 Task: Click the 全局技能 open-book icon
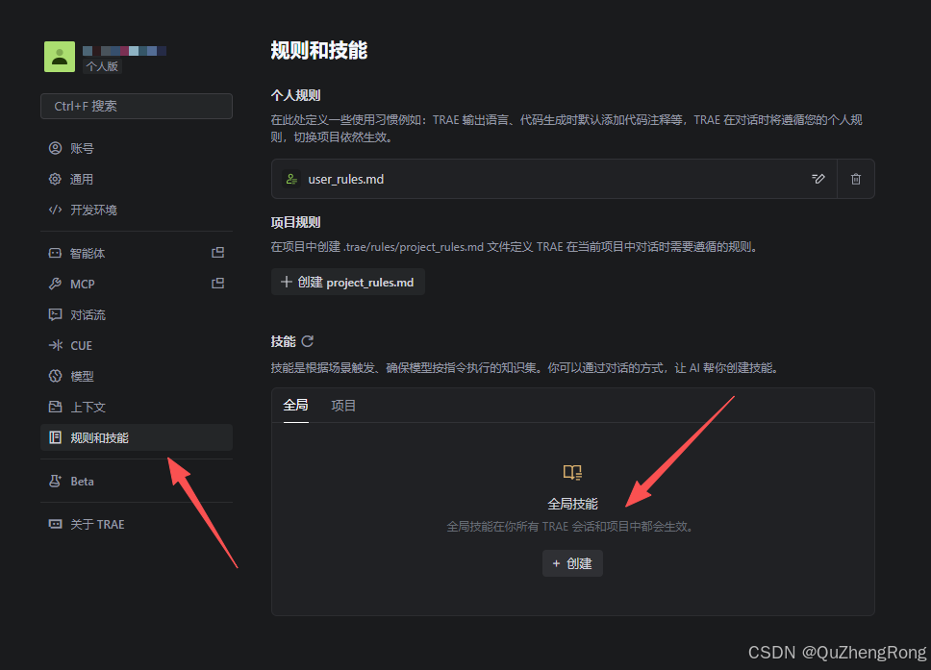(x=572, y=472)
